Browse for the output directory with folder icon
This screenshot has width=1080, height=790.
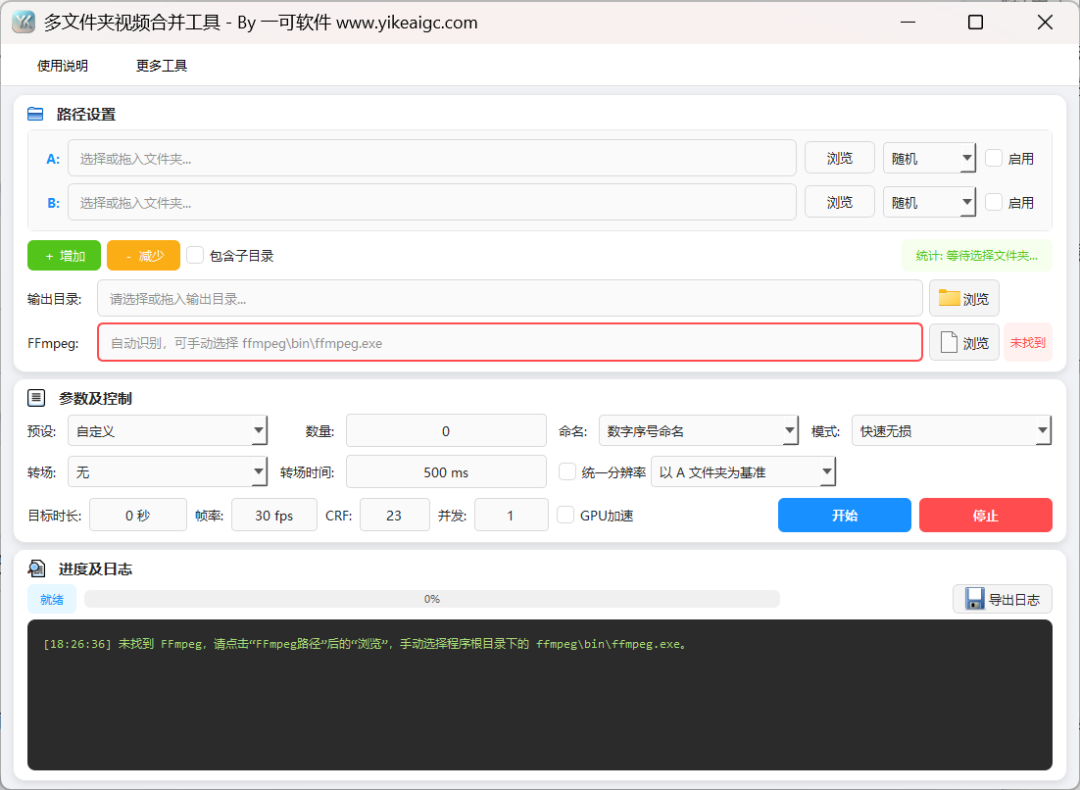point(963,298)
